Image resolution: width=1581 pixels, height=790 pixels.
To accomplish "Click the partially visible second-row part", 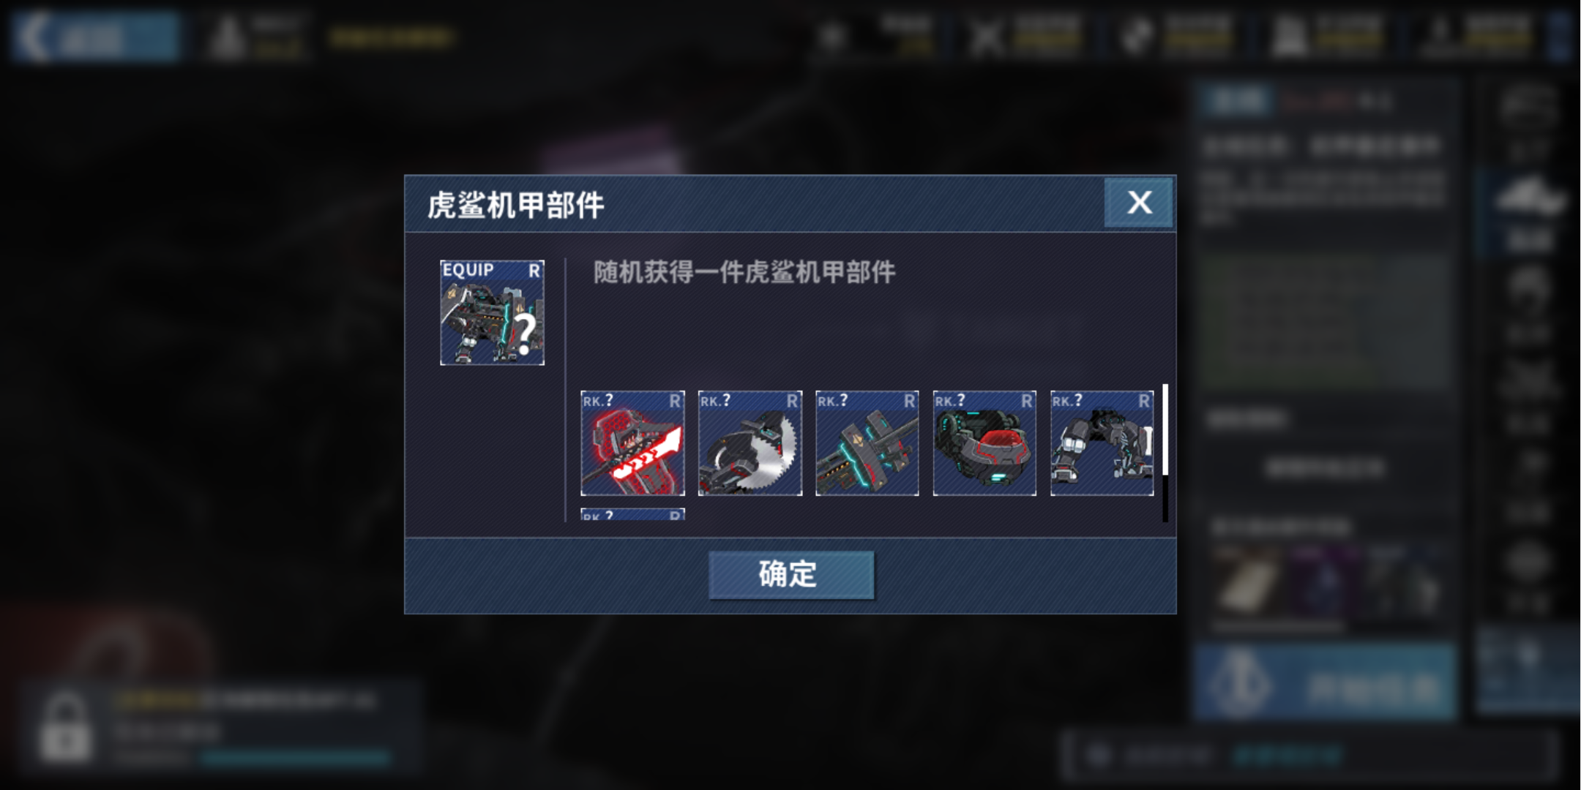I will coord(632,514).
